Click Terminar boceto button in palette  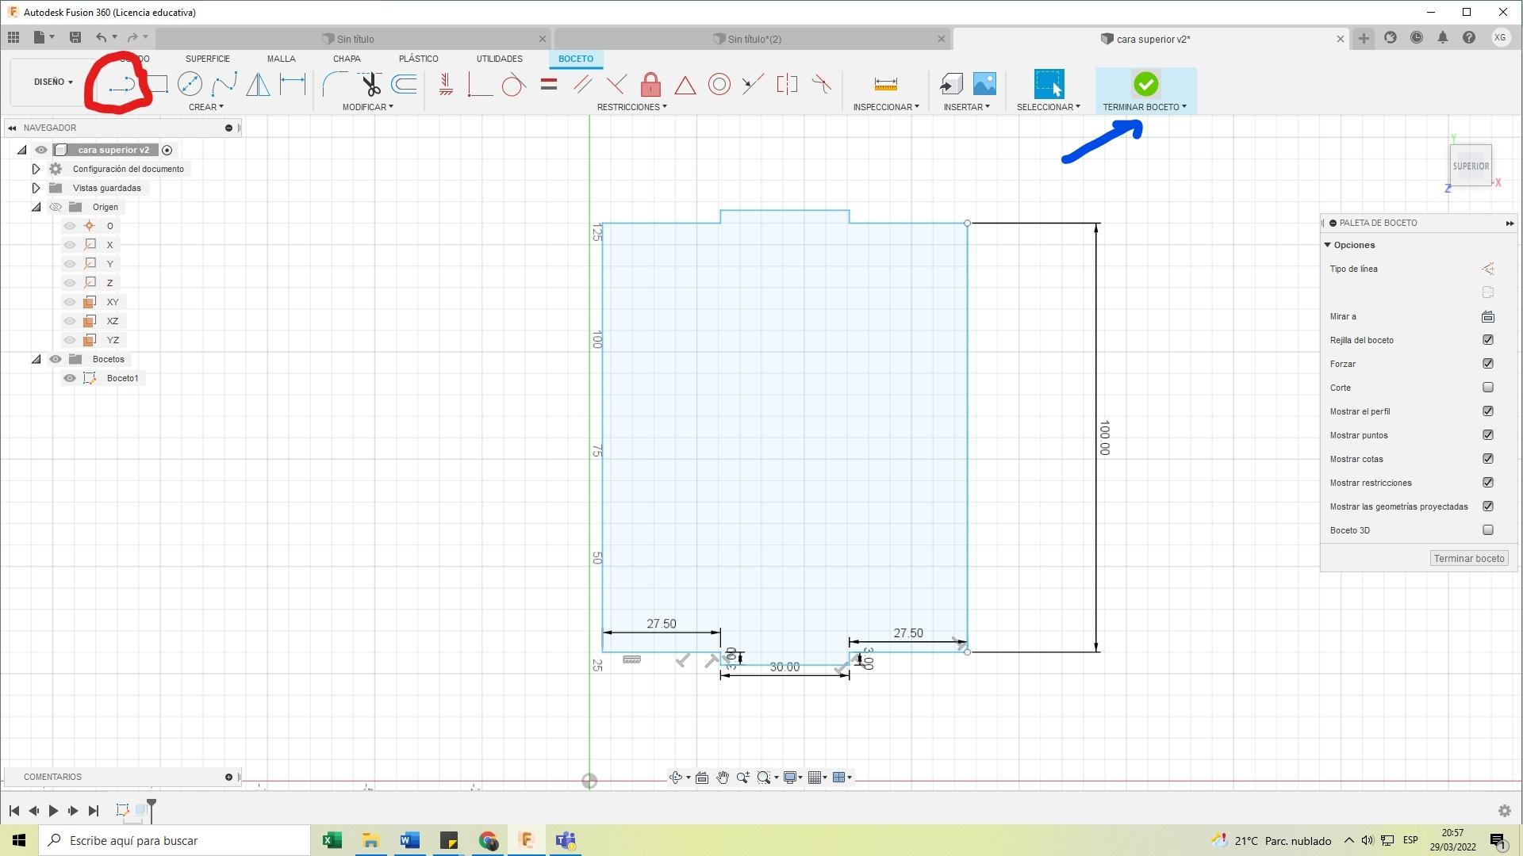(1468, 559)
